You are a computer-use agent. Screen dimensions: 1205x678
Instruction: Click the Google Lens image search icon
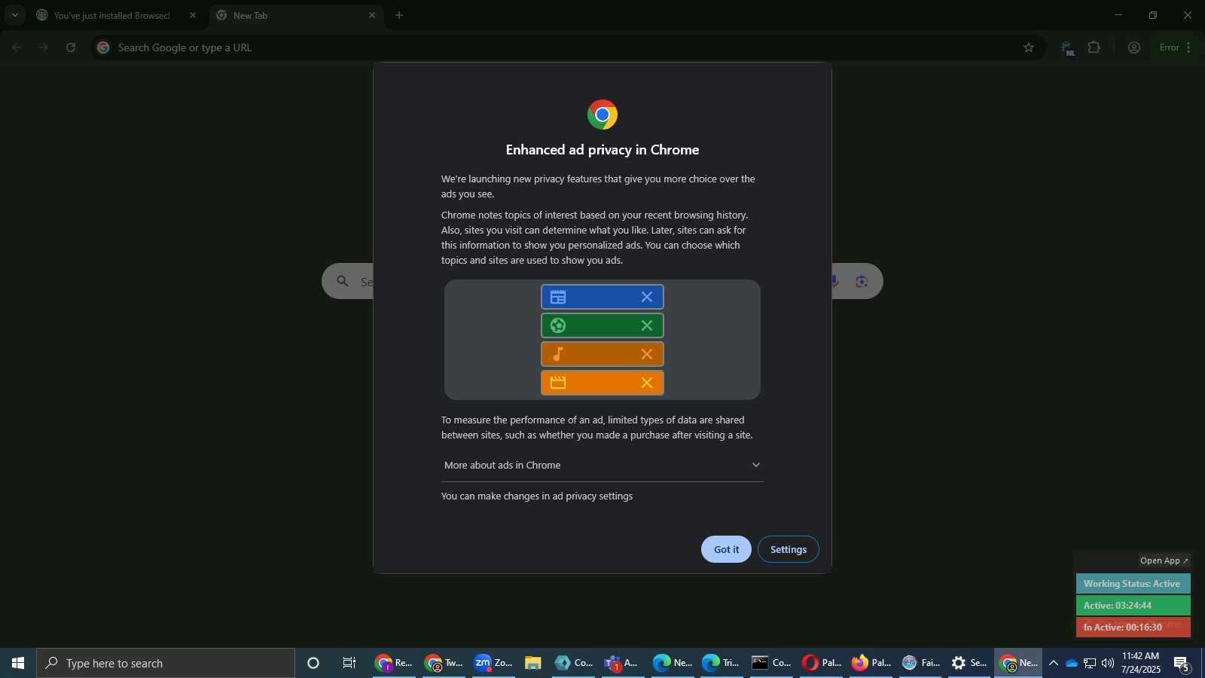click(862, 281)
